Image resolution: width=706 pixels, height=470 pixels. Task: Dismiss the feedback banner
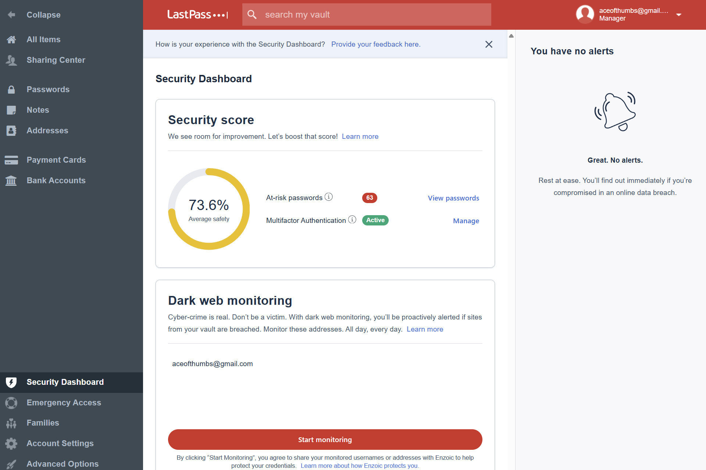tap(489, 44)
